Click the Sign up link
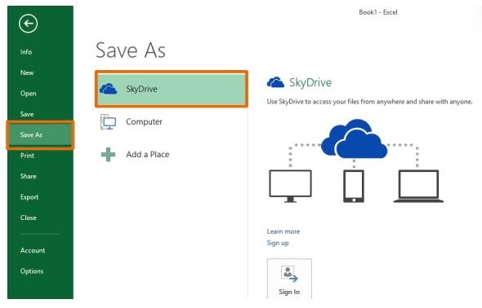The image size is (482, 308). pos(278,243)
